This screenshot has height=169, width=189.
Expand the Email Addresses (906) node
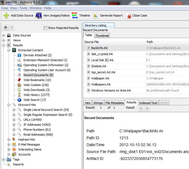(14, 135)
